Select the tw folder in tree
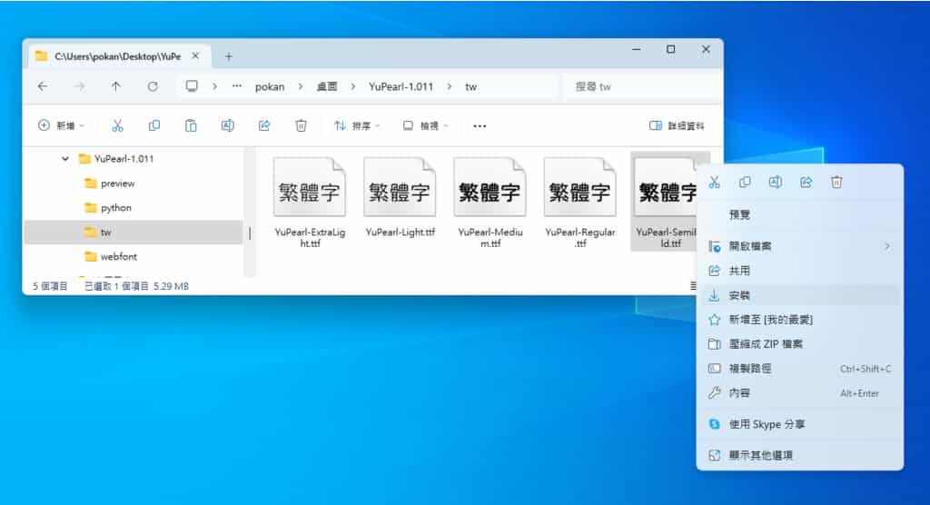930x505 pixels. (x=133, y=232)
